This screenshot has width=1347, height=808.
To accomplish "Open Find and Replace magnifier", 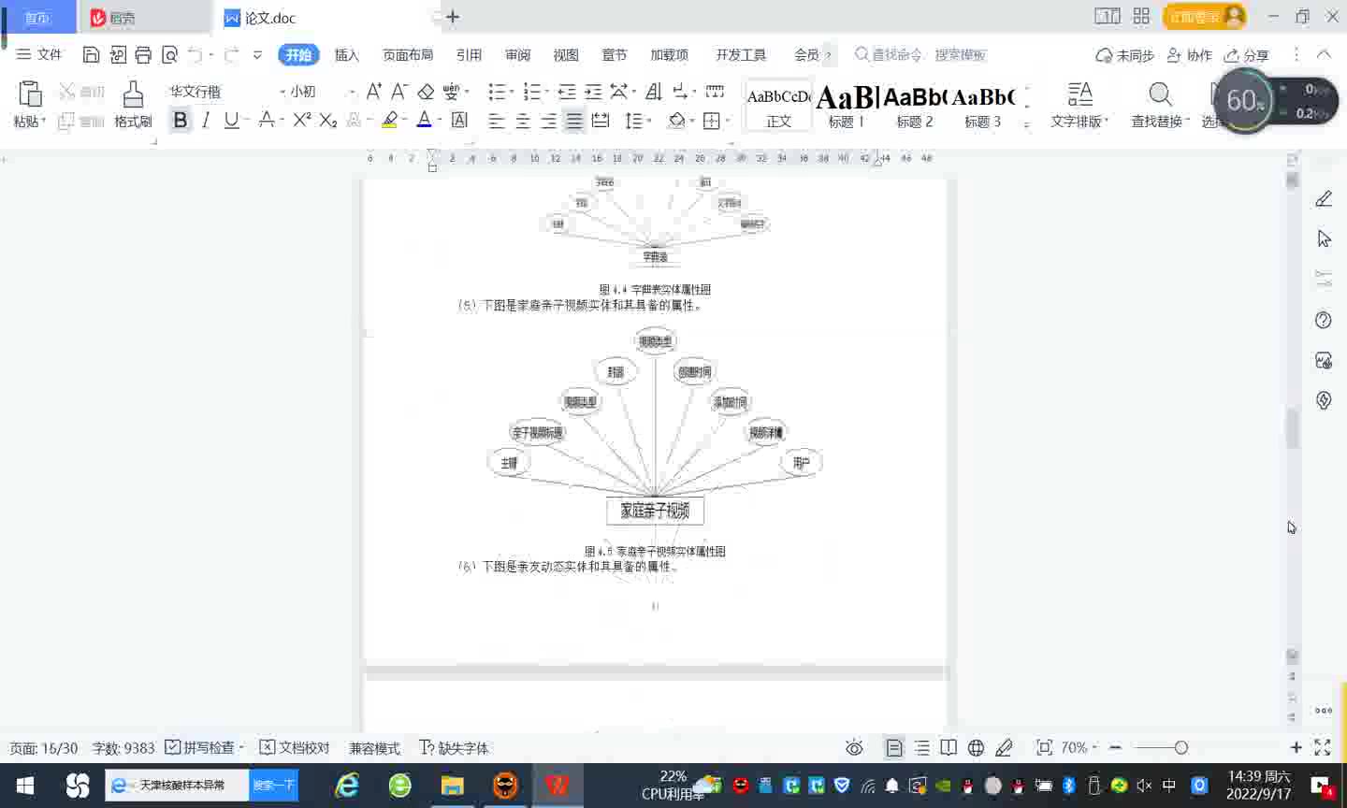I will click(1160, 94).
